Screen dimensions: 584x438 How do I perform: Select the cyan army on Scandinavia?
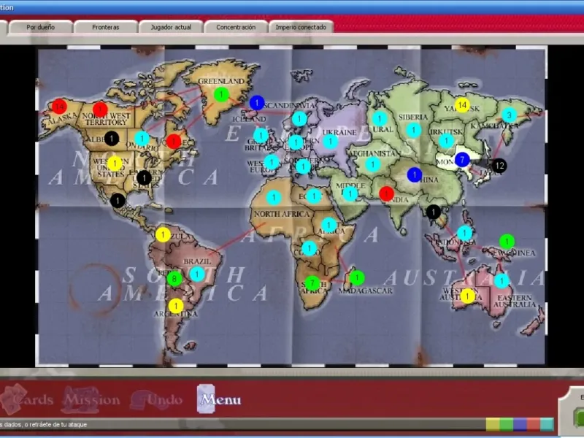point(299,119)
